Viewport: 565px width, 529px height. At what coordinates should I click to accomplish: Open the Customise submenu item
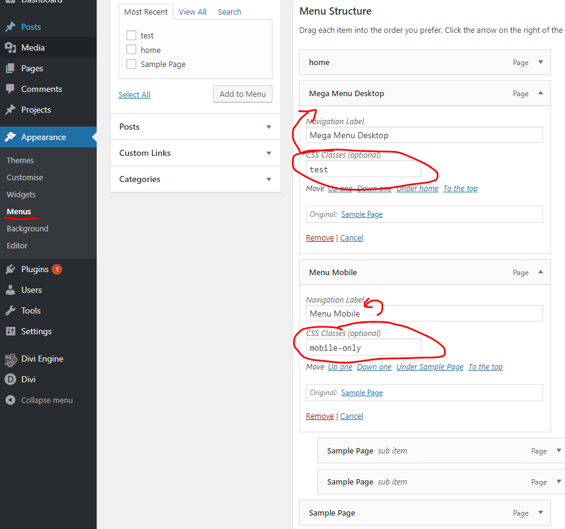pos(25,177)
